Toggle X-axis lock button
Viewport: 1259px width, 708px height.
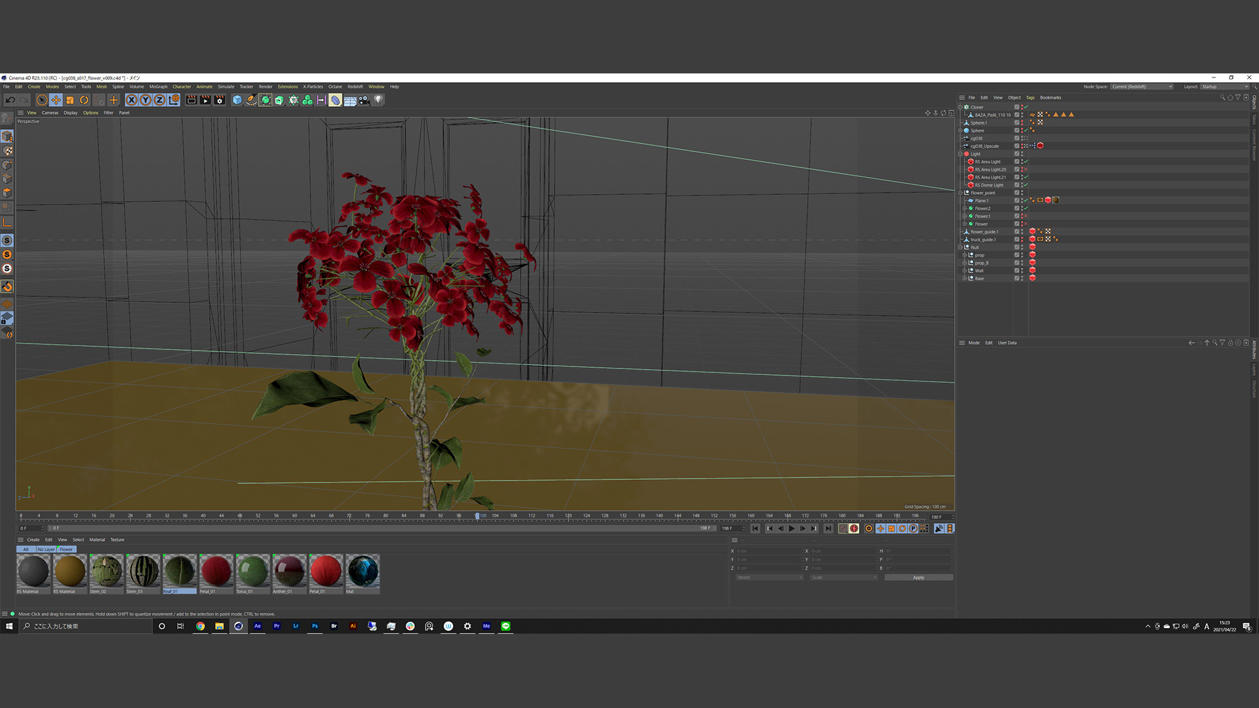131,100
